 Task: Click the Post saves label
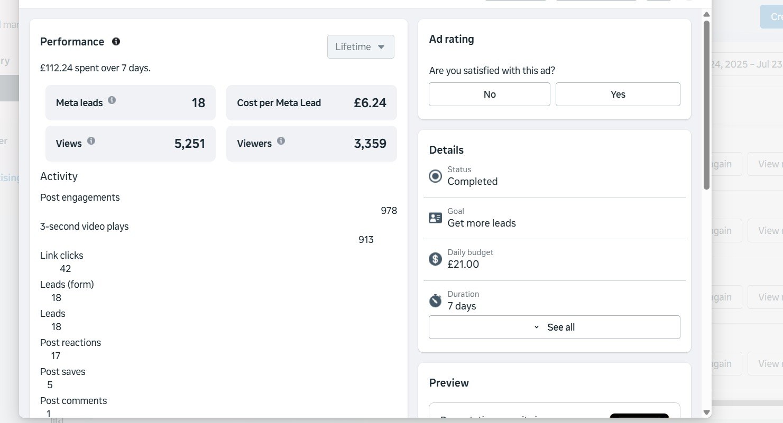click(62, 372)
